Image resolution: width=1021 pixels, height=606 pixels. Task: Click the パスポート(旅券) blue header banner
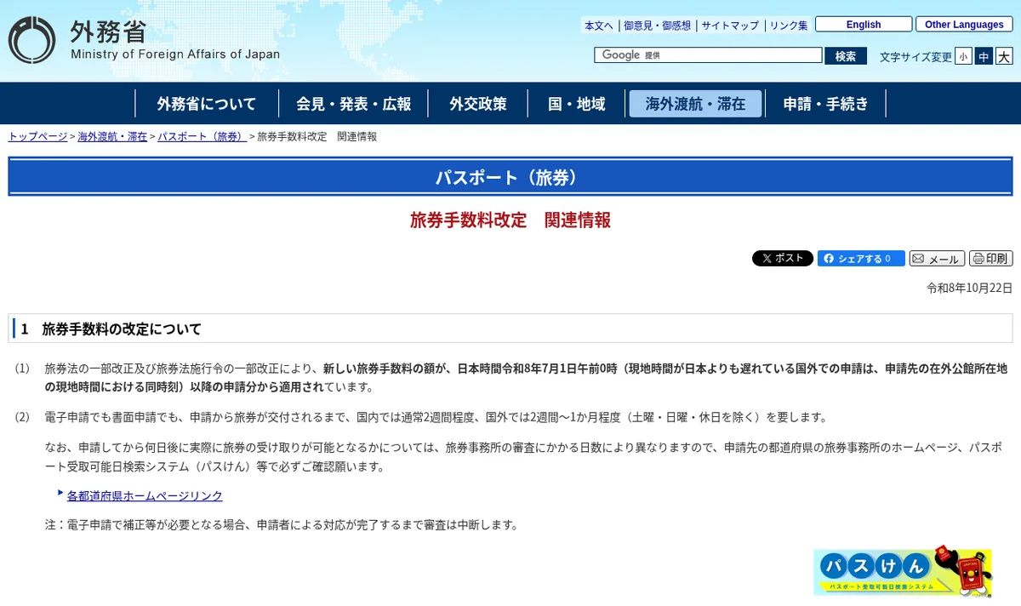coord(510,177)
